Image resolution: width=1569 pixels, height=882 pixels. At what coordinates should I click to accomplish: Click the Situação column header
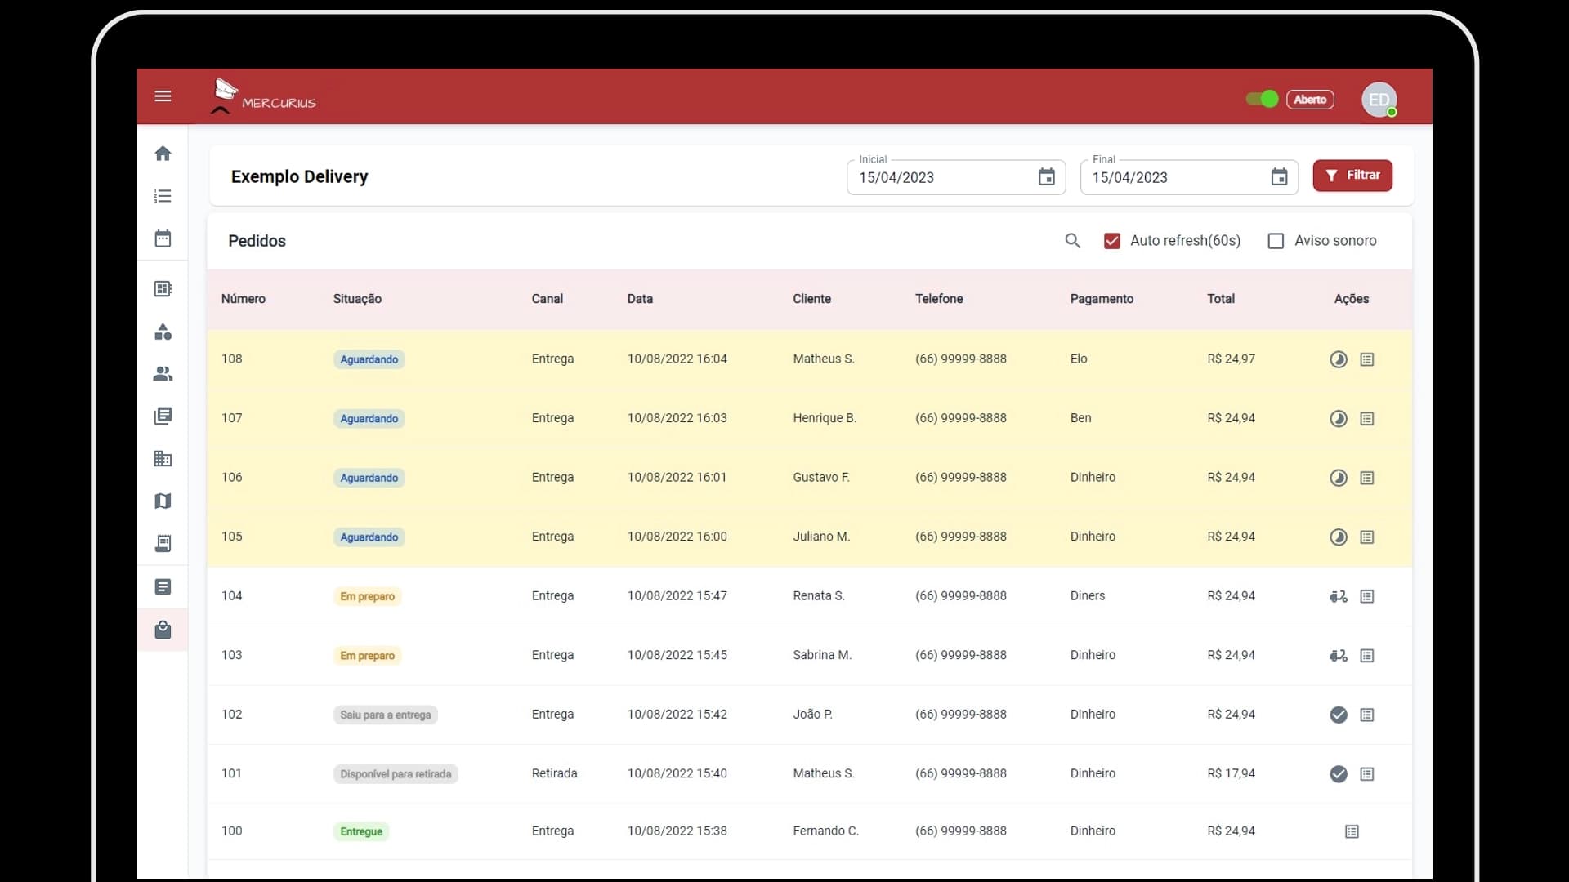click(357, 299)
